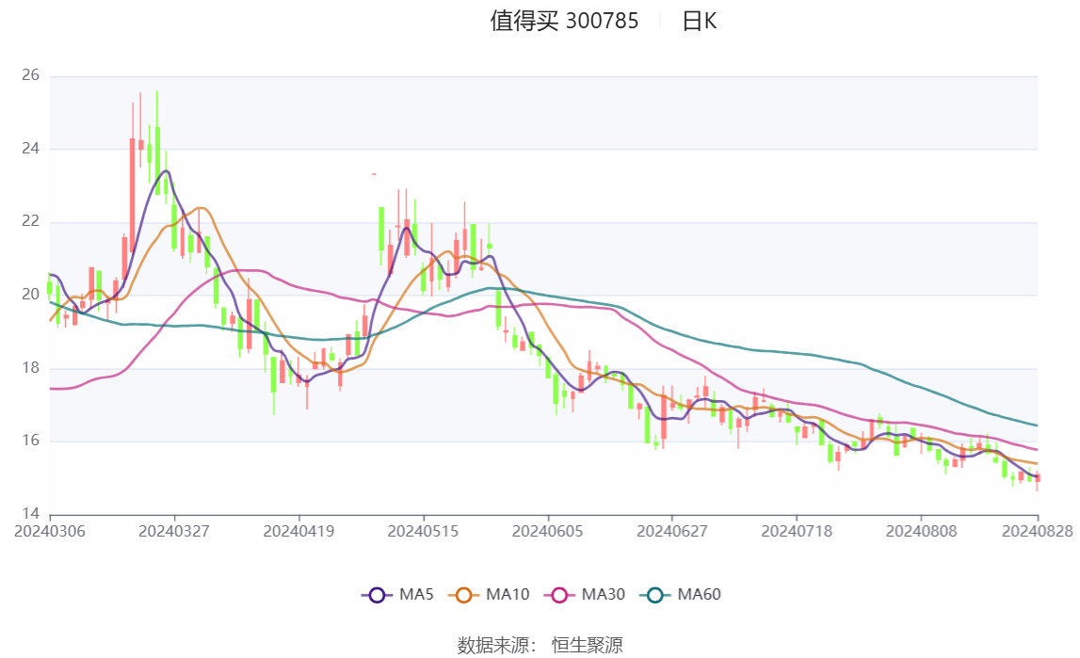1080x658 pixels.
Task: Click x-axis date label 20240828
Action: [1038, 531]
